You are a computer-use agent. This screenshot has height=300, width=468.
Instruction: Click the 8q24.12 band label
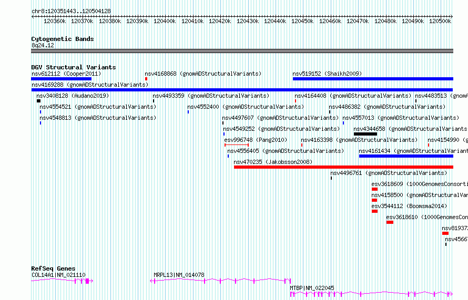pyautogui.click(x=43, y=45)
